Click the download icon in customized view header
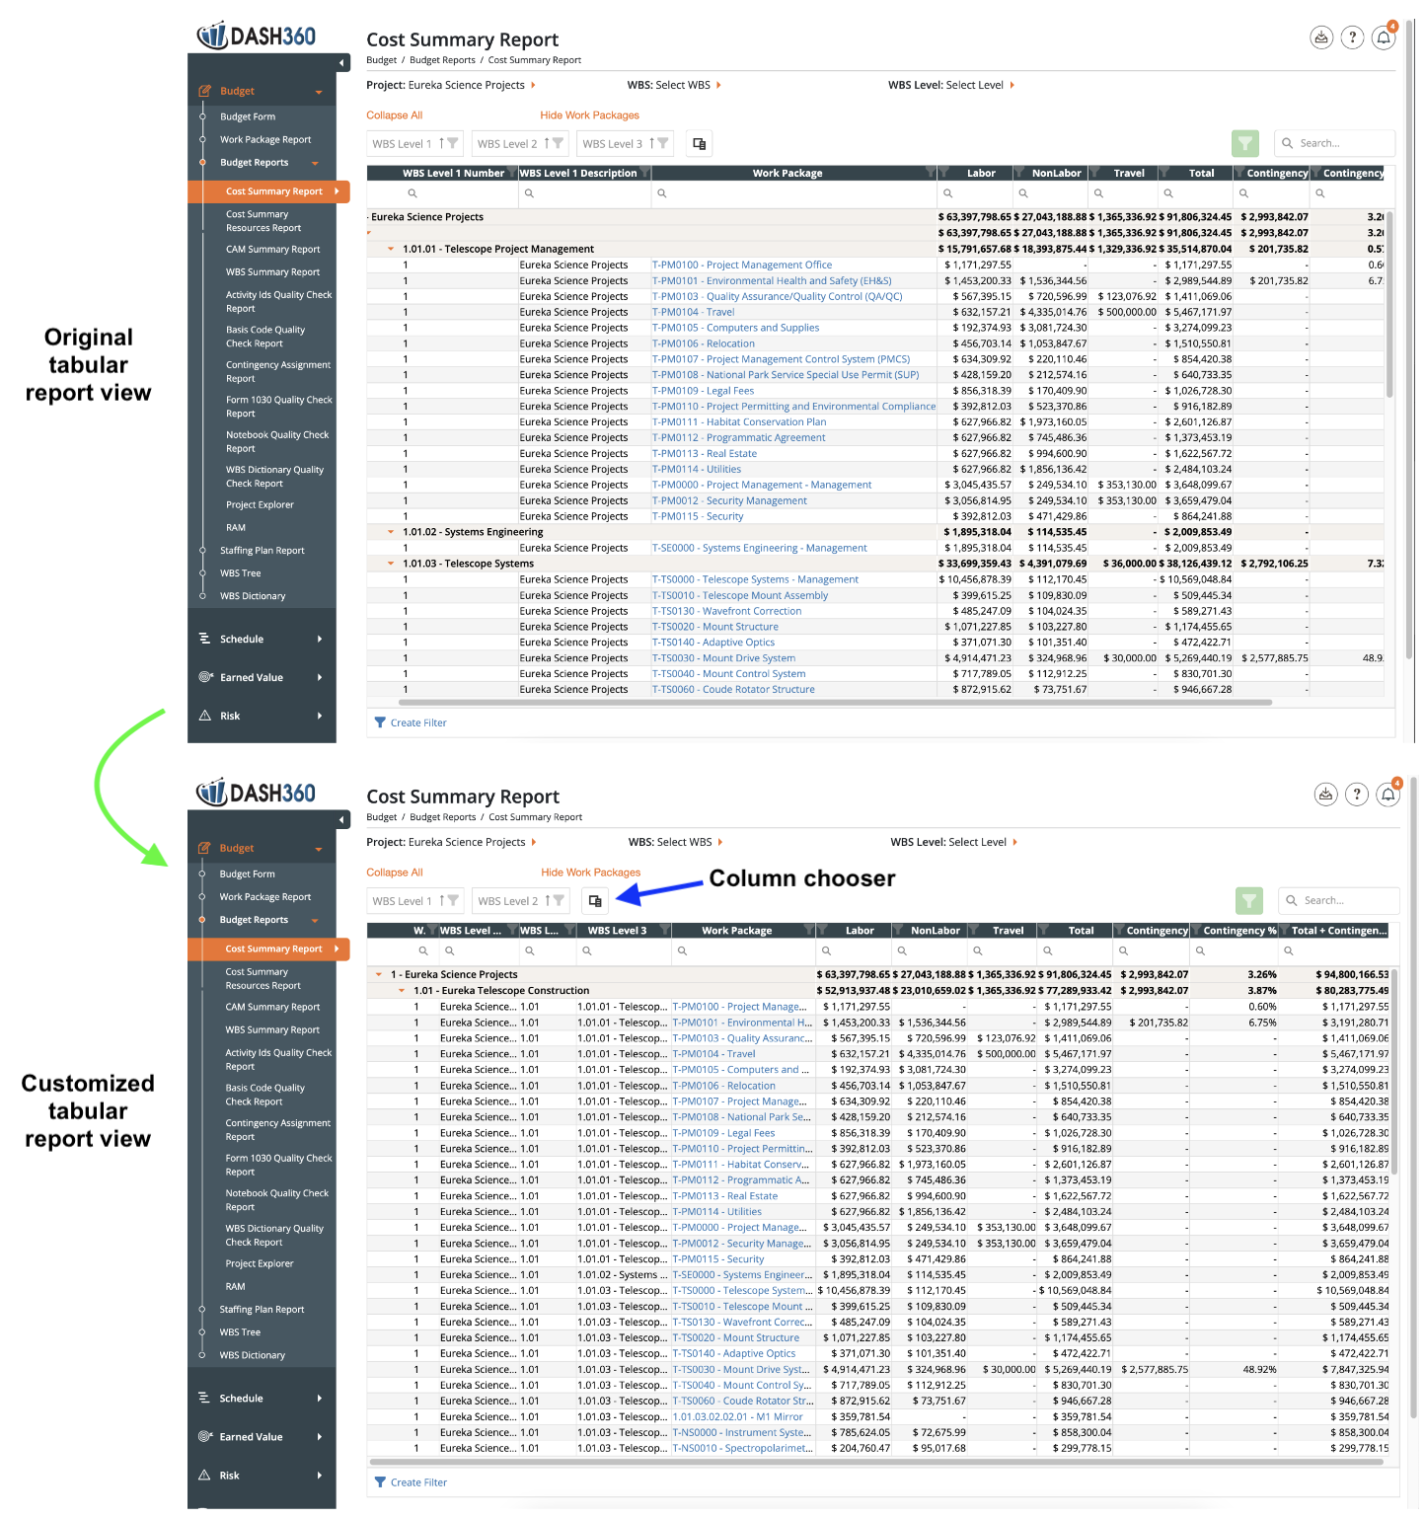Image resolution: width=1425 pixels, height=1518 pixels. pyautogui.click(x=1325, y=794)
